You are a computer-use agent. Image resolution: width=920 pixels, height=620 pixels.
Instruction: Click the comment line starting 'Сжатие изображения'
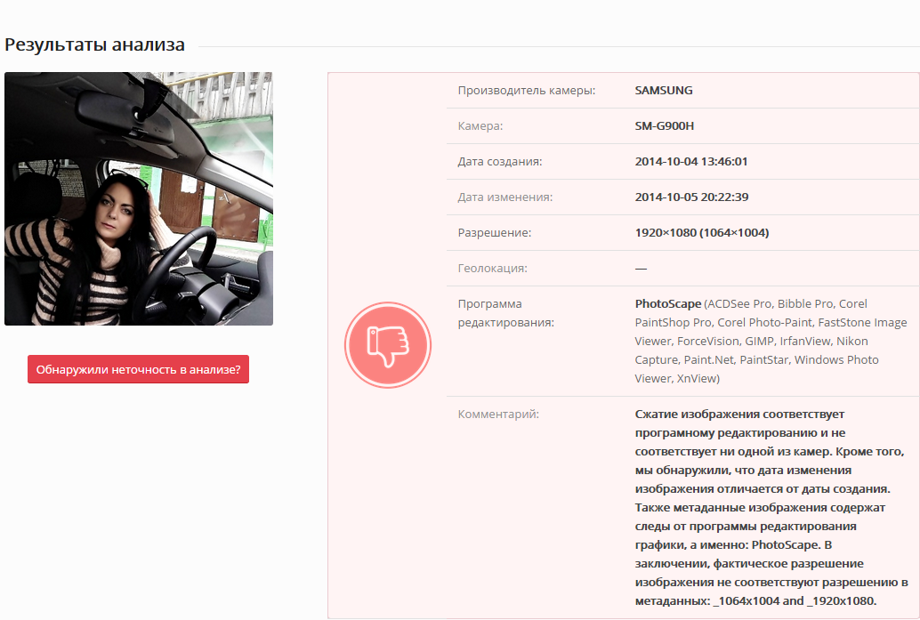click(x=739, y=415)
